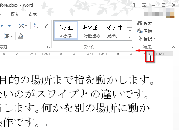This screenshot has width=179, height=130.
Task: Click the Asian layout text-scaling icon
Action: 21,26
